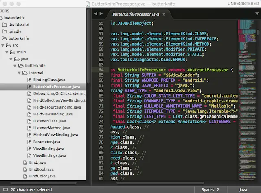Collapse the main folder triangle

pos(7,52)
